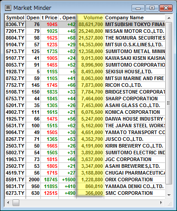This screenshot has width=177, height=211.
Task: Click price 1251S in SMC row
Action: 51,193
